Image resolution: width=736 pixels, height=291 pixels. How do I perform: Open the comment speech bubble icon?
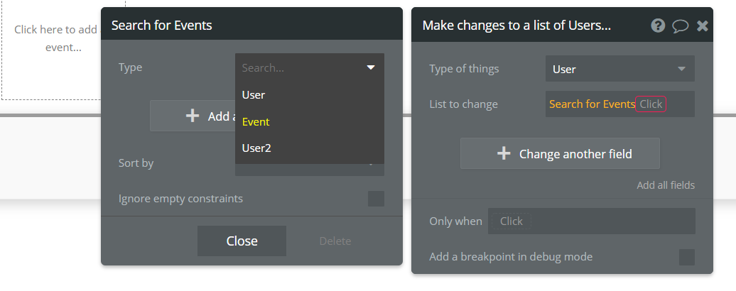[680, 26]
